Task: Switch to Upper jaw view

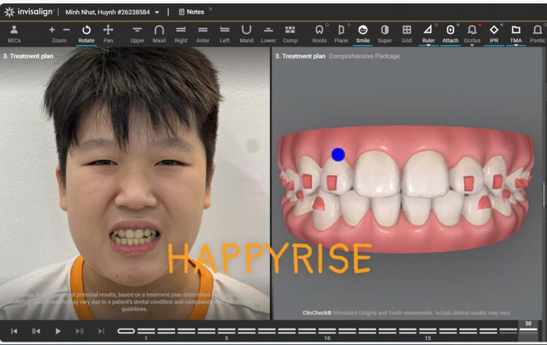Action: click(137, 30)
